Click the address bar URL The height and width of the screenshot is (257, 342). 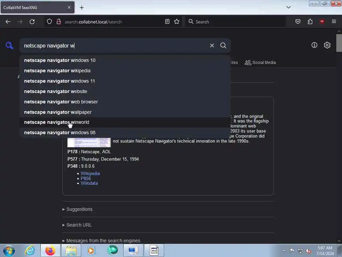pos(93,22)
